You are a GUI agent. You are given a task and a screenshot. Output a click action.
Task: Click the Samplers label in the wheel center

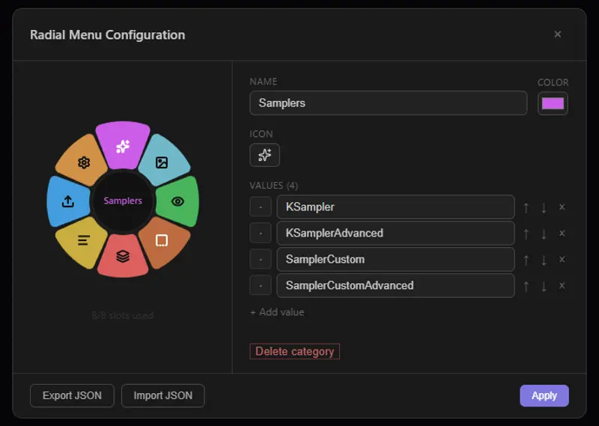123,201
